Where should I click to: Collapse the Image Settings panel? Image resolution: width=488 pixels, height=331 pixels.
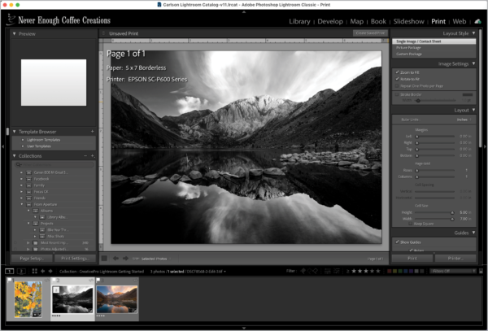click(473, 63)
